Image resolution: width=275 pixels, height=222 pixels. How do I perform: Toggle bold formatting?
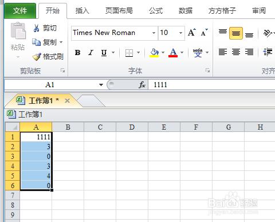click(77, 52)
